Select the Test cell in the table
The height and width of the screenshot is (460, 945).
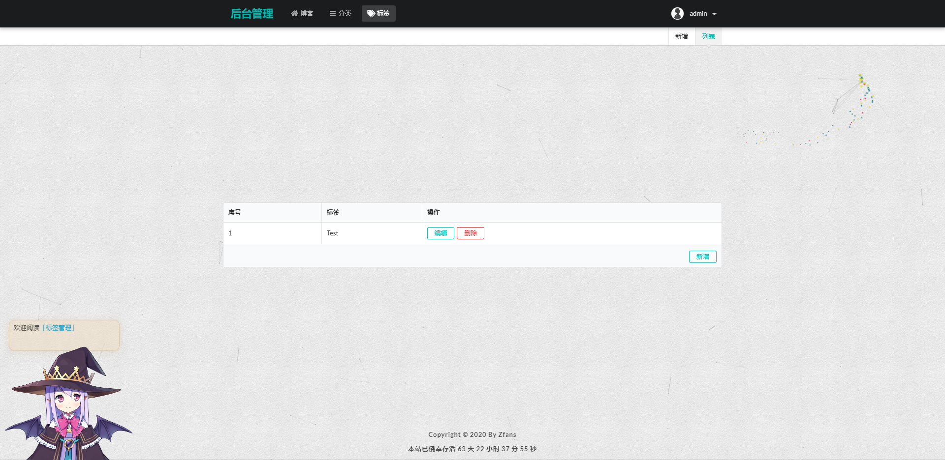[333, 233]
